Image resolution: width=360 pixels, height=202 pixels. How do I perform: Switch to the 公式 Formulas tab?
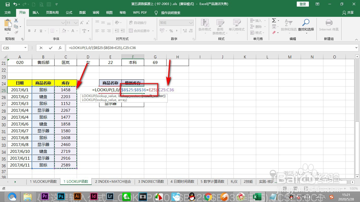point(69,13)
